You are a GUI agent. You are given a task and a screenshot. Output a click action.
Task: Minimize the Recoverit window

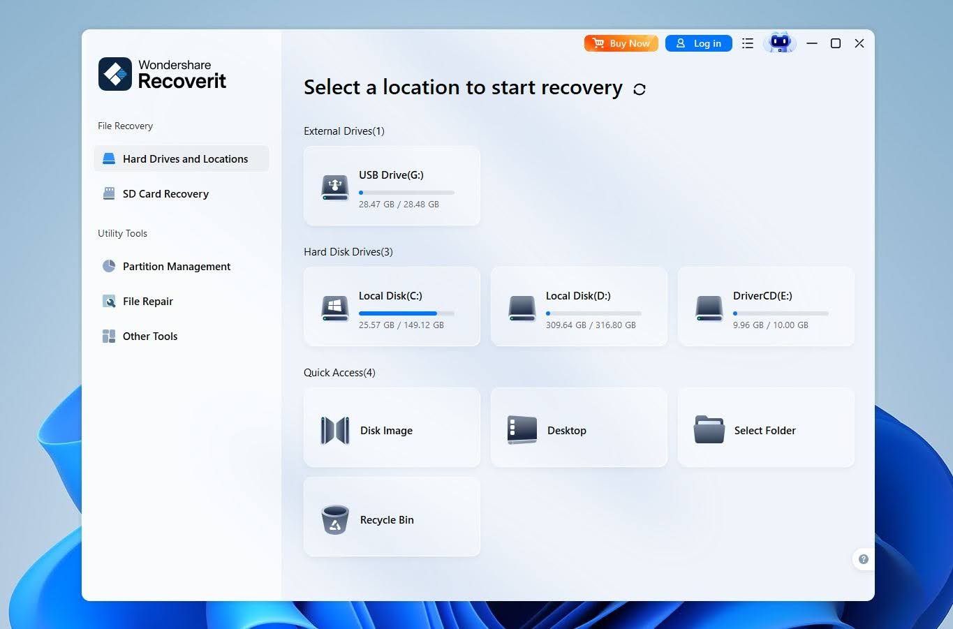812,43
